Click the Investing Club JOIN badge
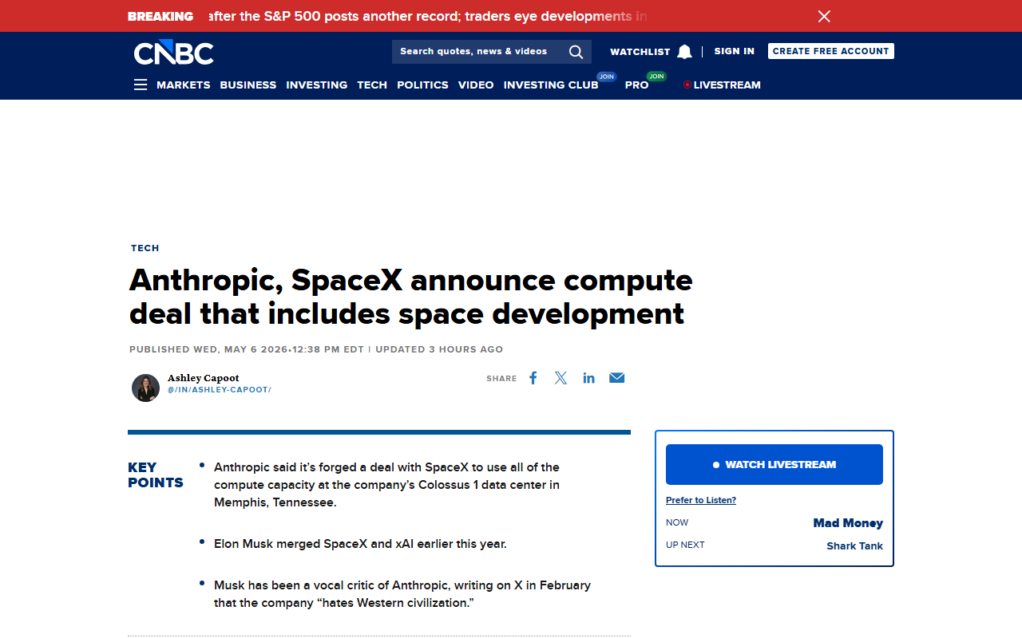 pos(607,77)
